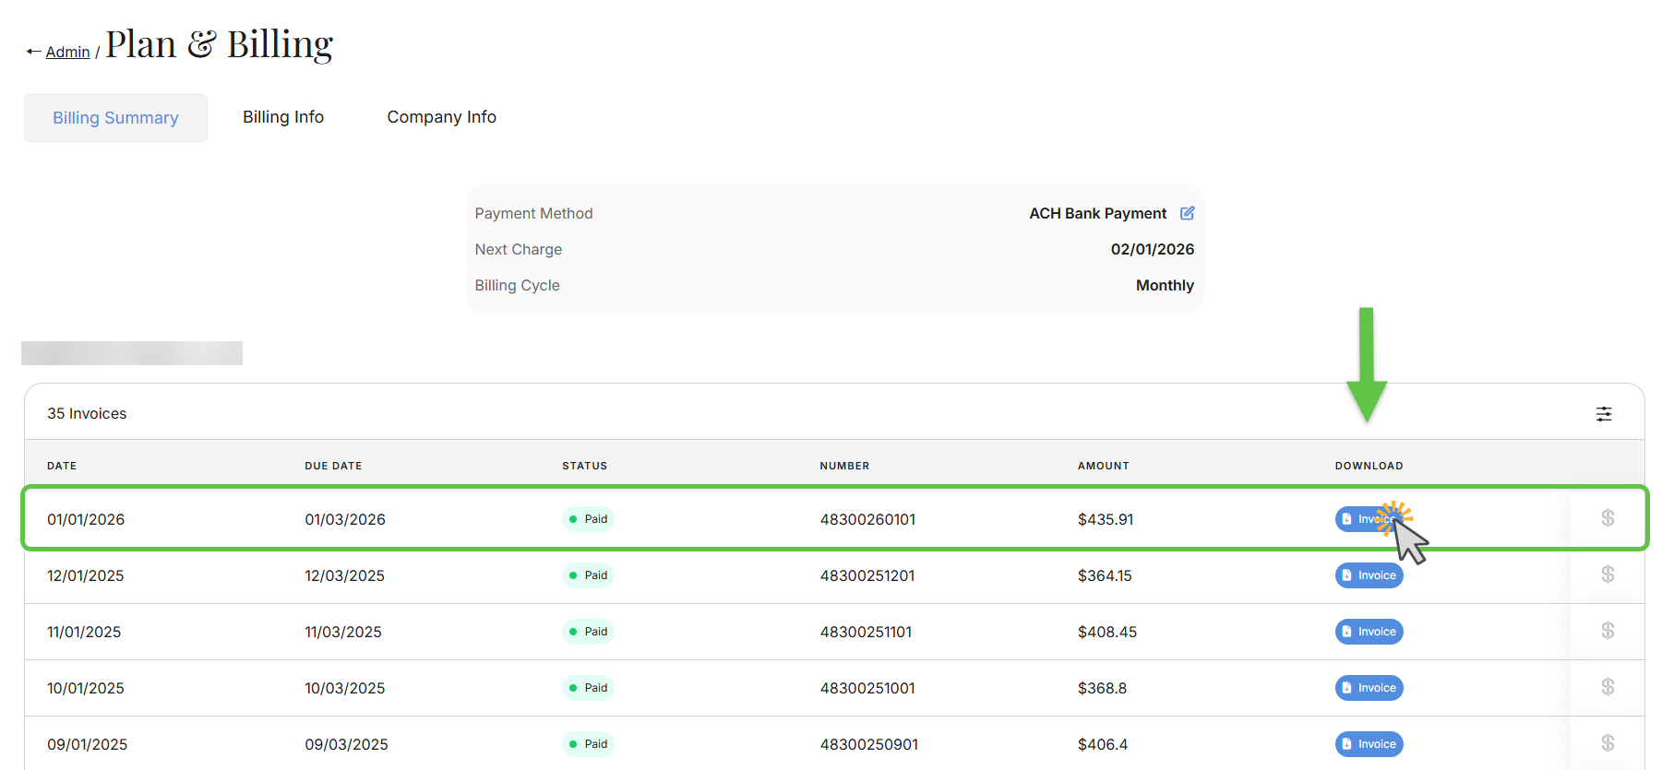Open the Company Info tab

pyautogui.click(x=441, y=117)
